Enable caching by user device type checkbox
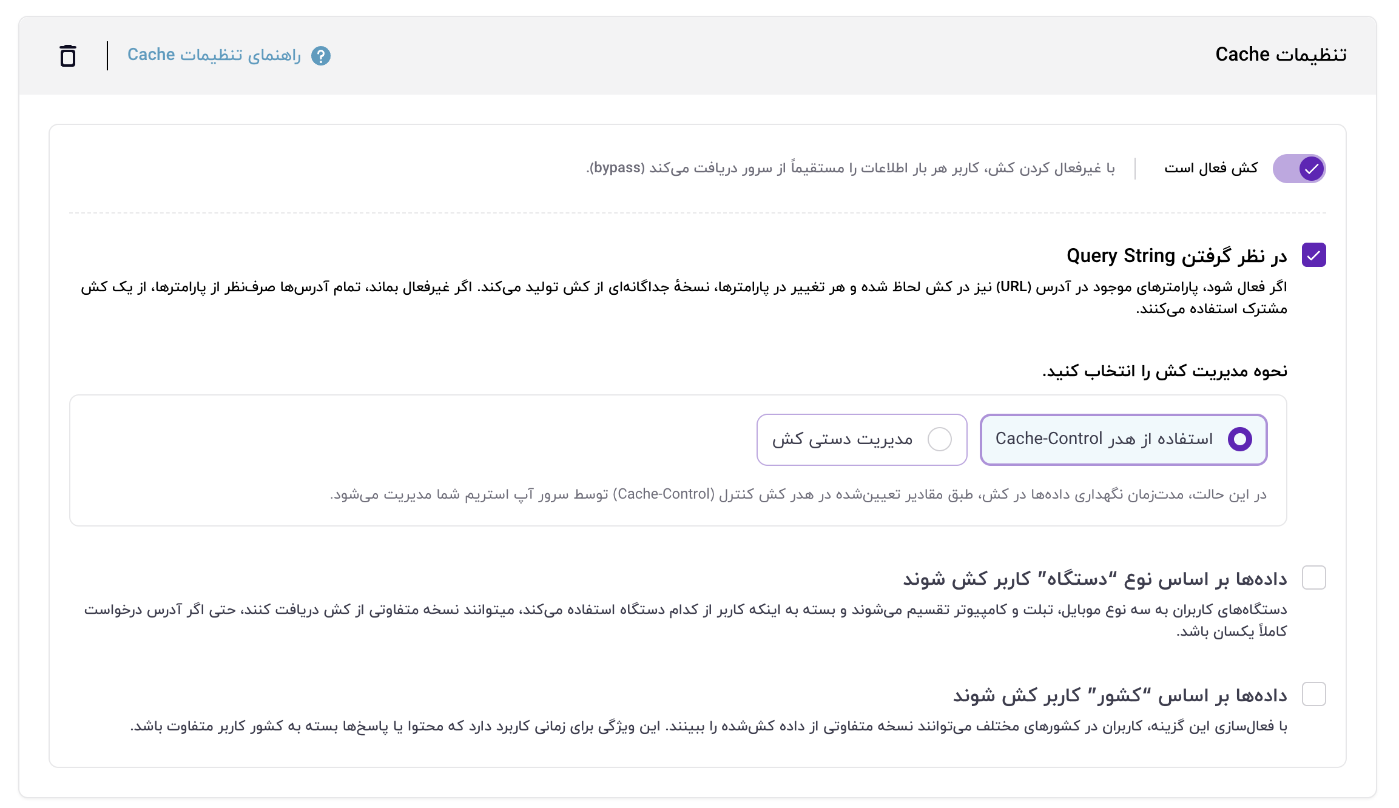The height and width of the screenshot is (808, 1399). [1313, 578]
